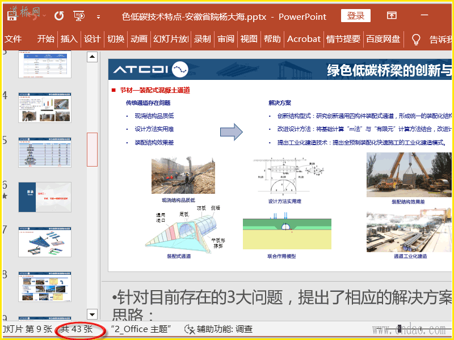454x340 pixels.
Task: Open the Acrobat tab
Action: [x=304, y=39]
